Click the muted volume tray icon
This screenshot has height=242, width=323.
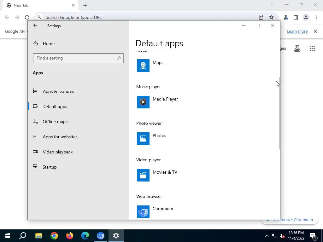(282, 236)
